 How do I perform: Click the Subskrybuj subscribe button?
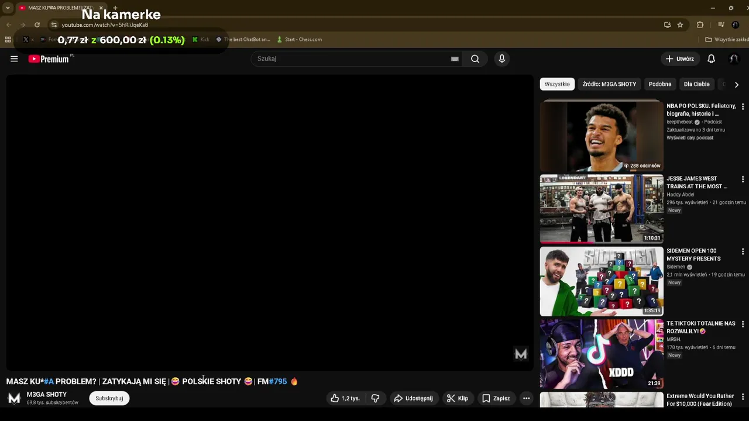tap(109, 398)
